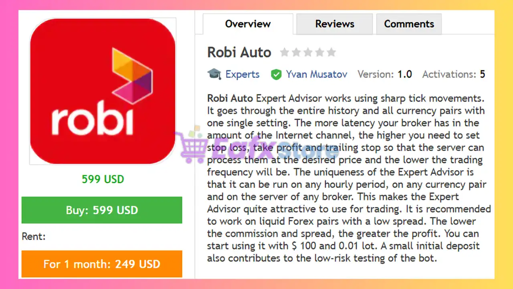Screen dimensions: 513x289
Task: Click the Buy: 599 USD button
Action: [102, 210]
